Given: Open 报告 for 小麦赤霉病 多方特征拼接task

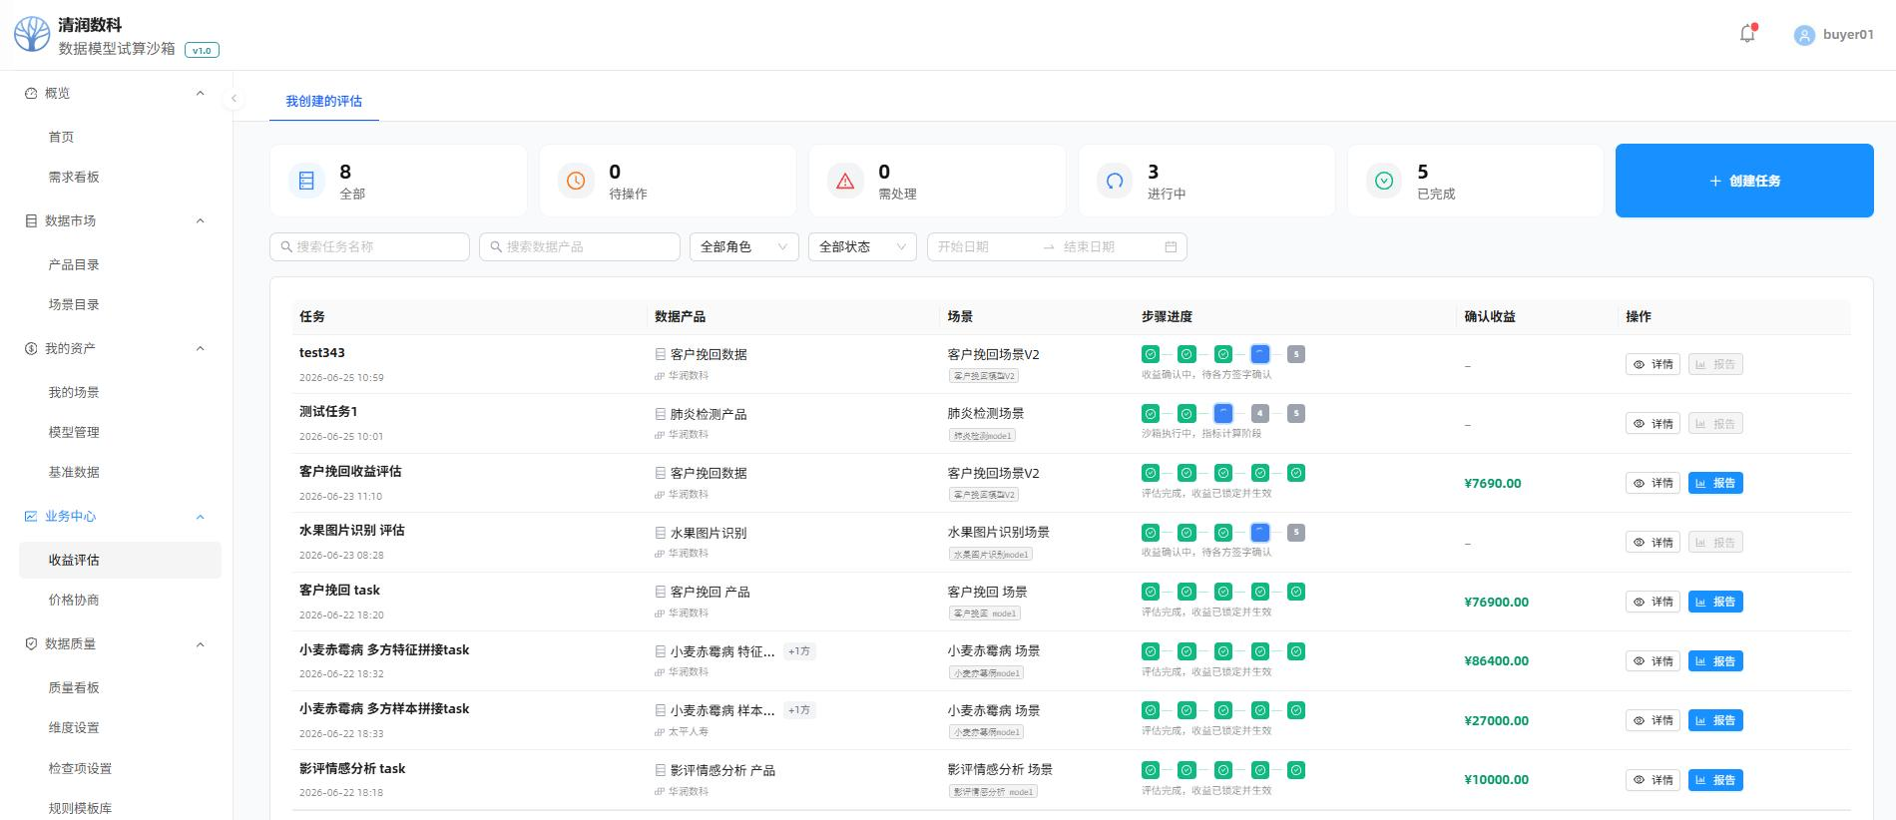Looking at the screenshot, I should [1715, 661].
